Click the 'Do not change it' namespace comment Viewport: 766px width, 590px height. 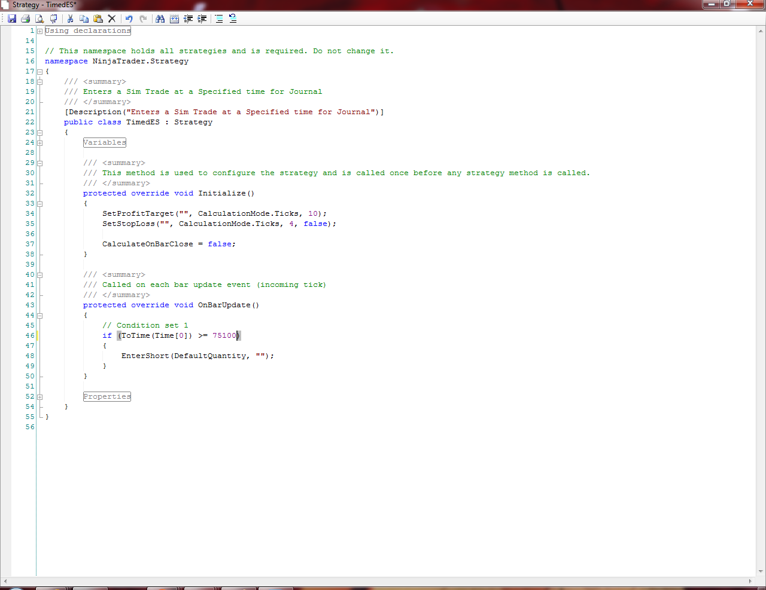point(220,51)
